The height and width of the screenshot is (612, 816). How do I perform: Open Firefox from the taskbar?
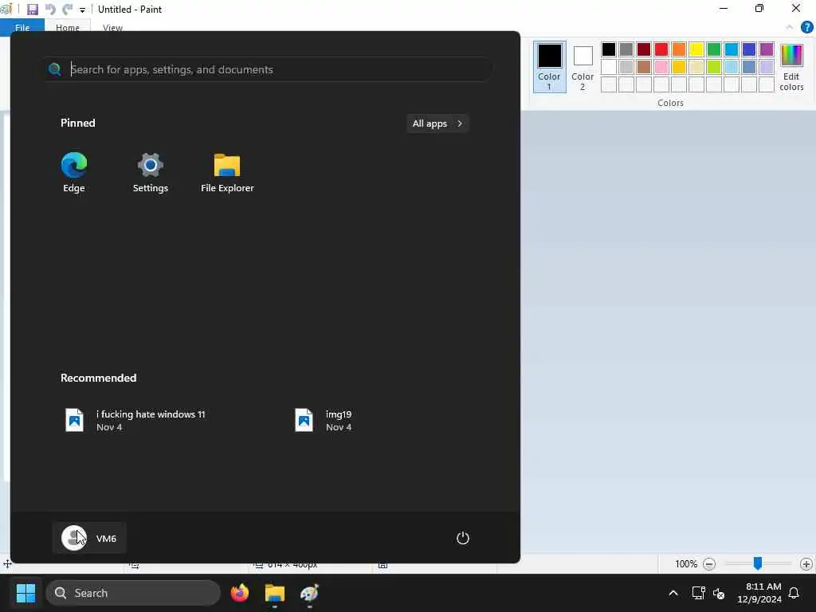pos(240,593)
